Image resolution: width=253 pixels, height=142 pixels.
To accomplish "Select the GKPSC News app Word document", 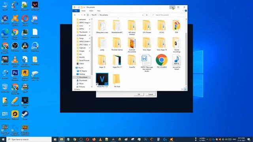I will point(147,63).
